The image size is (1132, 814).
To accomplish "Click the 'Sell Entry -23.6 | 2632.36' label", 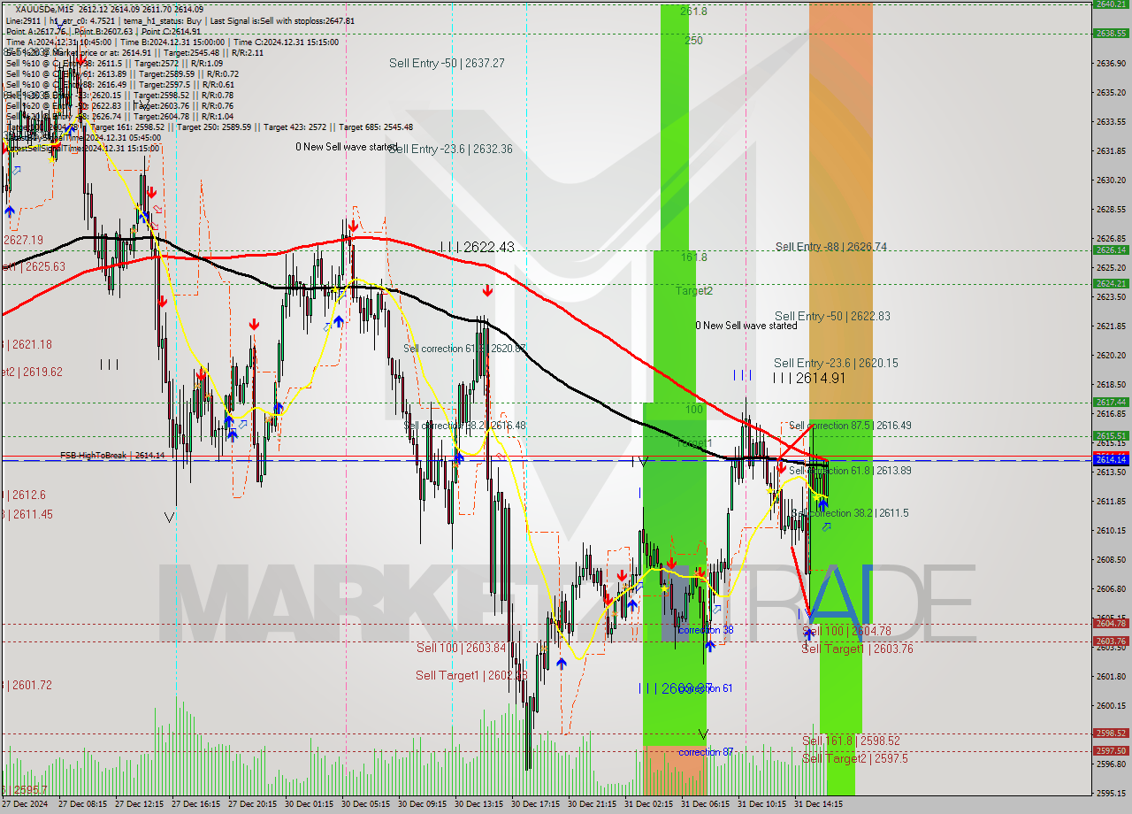I will point(450,149).
